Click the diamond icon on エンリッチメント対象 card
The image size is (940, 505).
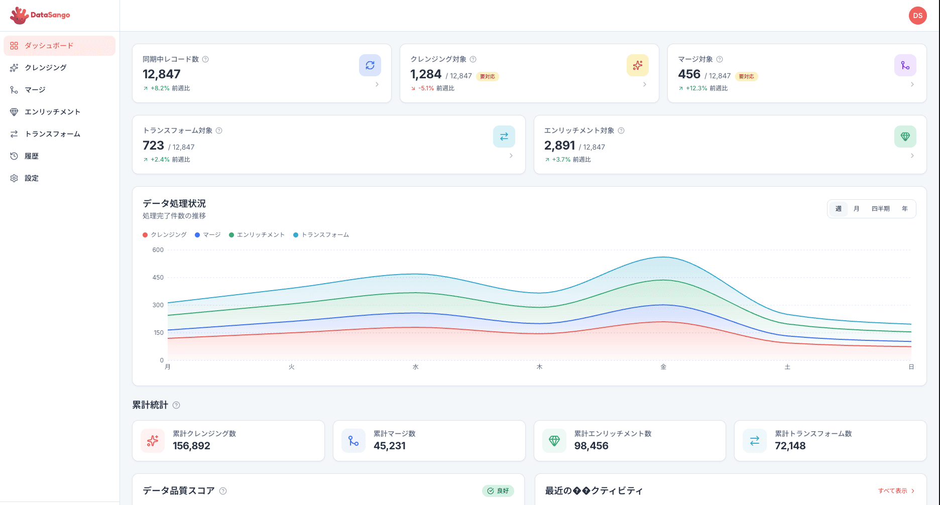pos(905,137)
